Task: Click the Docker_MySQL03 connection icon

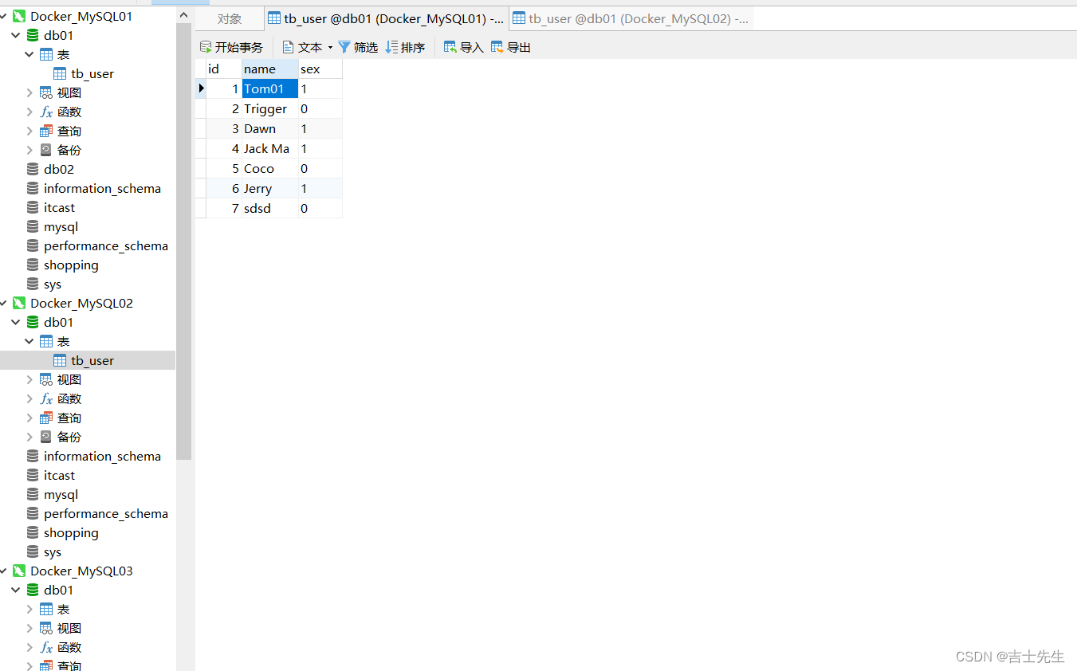Action: (x=19, y=571)
